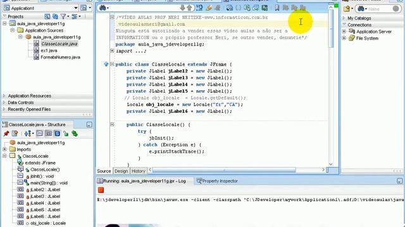Toggle the show methods filter in the Structure toolbar
The width and height of the screenshot is (405, 227).
(x=39, y=133)
